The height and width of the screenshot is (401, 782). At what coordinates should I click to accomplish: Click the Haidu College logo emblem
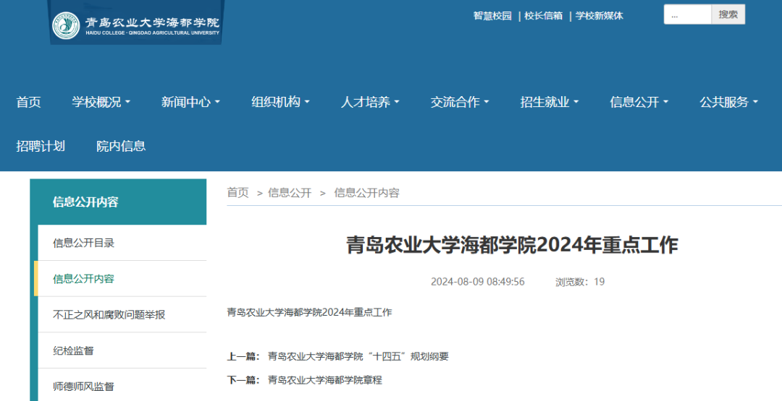66,25
